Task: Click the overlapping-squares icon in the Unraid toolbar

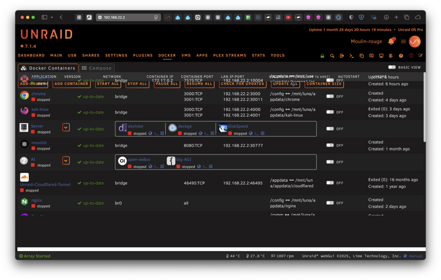Action: click(x=362, y=56)
